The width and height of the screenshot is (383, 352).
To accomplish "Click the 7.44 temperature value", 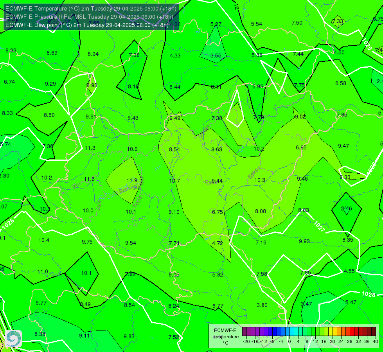I will tap(298, 54).
